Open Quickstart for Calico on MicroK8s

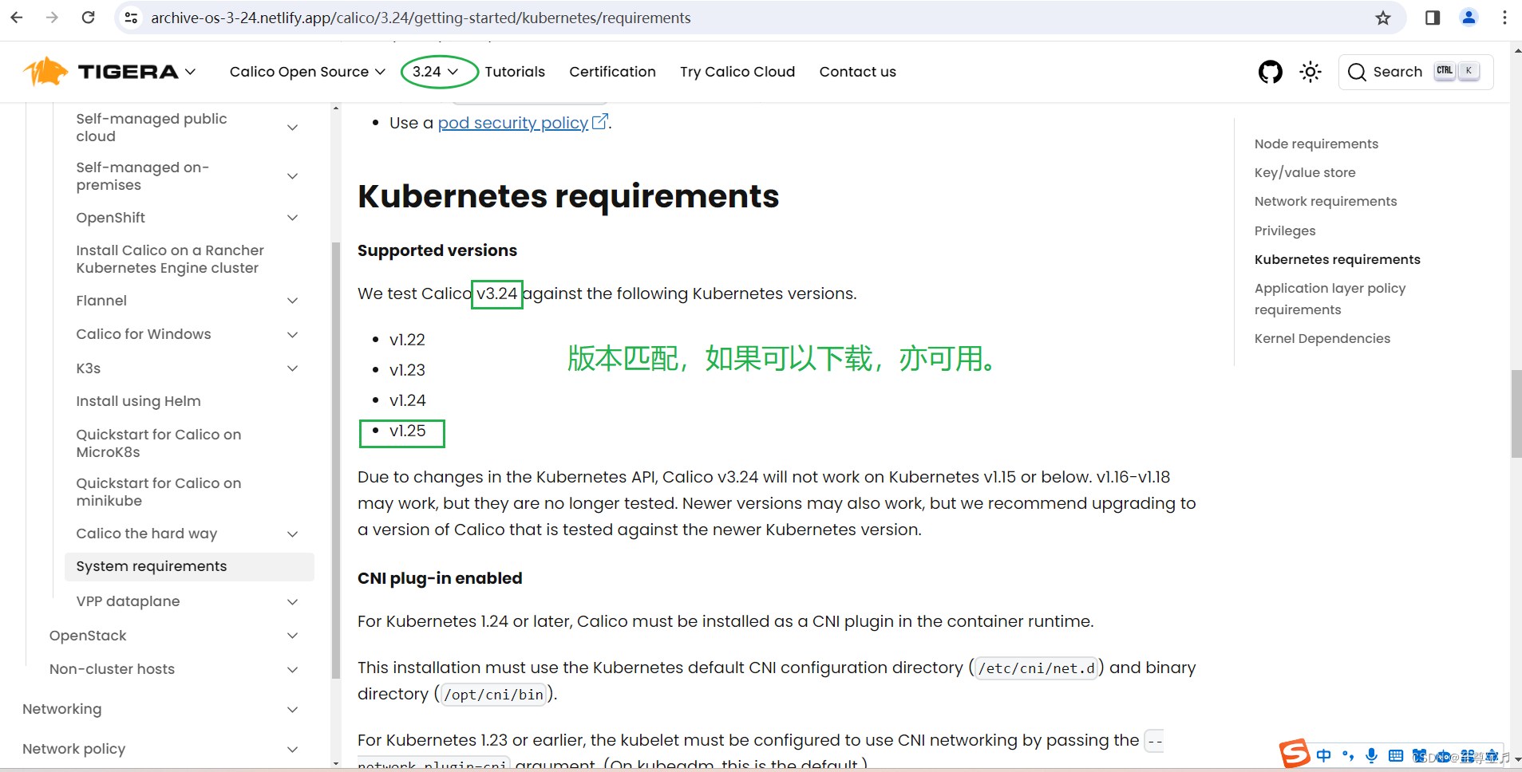(x=159, y=443)
